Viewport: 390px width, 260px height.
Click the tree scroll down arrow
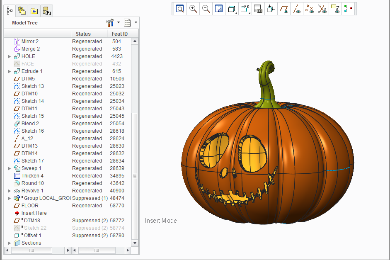pos(135,243)
